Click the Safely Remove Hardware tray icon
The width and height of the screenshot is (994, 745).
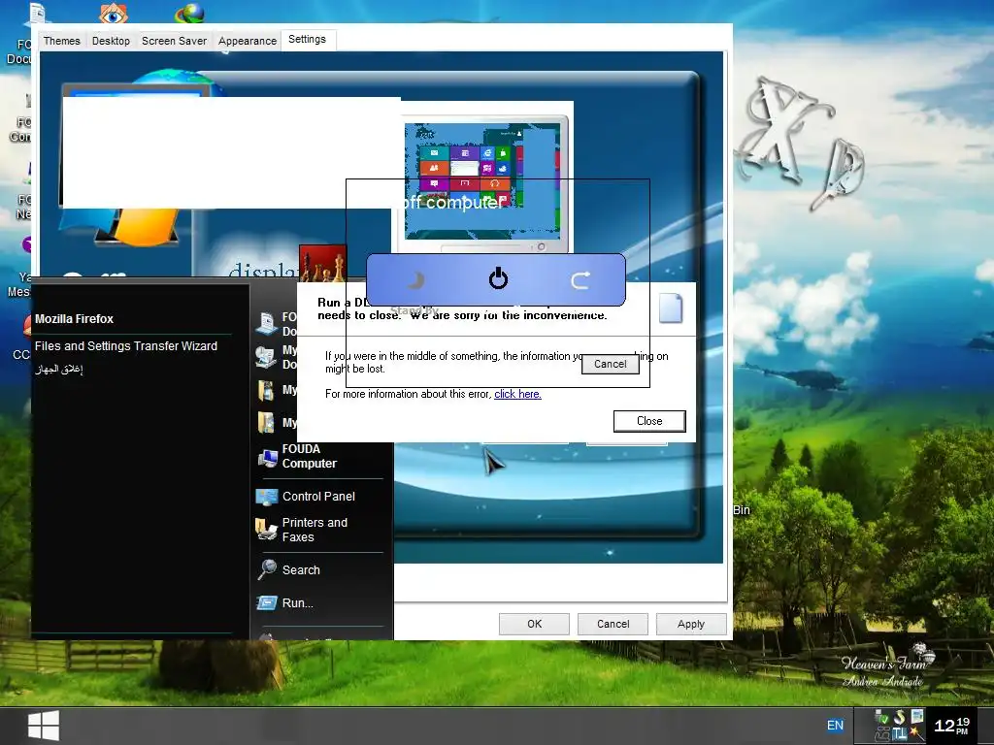[881, 718]
